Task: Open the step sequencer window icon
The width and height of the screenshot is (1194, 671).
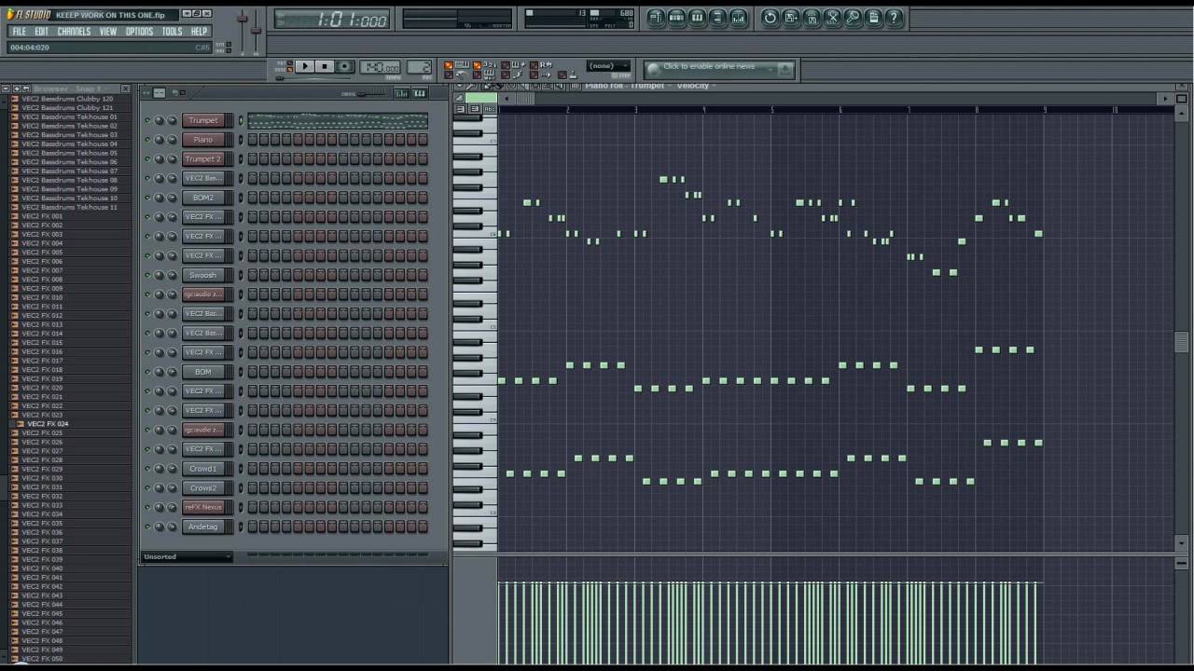Action: [677, 18]
